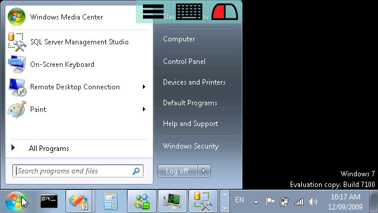Open the hamburger menu in the top overlay
Screen dimensions: 378x213
(154, 12)
